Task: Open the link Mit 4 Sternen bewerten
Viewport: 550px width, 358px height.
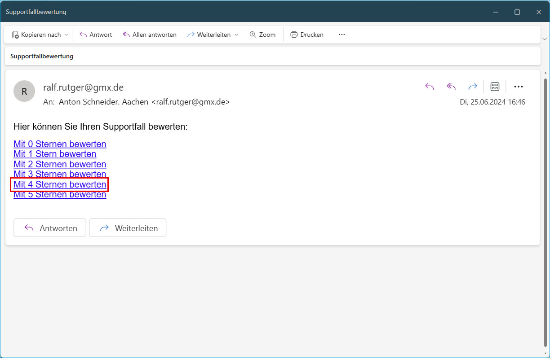Action: tap(60, 184)
